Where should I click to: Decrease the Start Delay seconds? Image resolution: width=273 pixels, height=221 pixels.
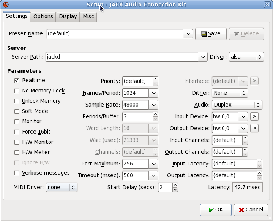pyautogui.click(x=175, y=189)
